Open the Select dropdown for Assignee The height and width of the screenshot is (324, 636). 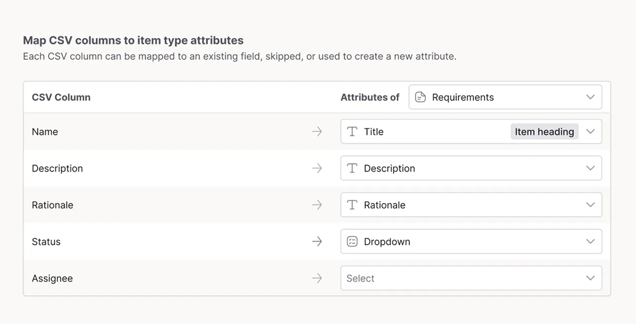[471, 278]
